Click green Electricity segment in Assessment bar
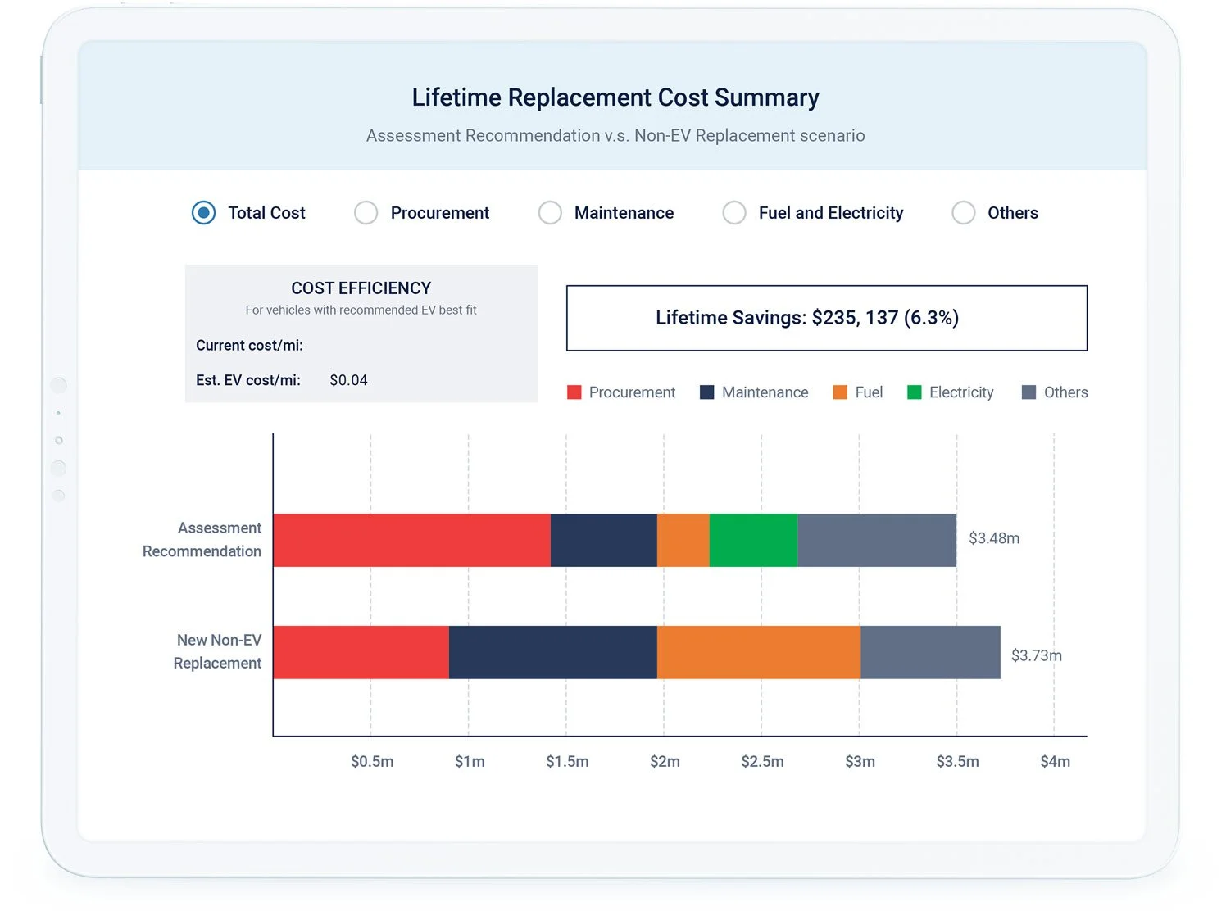 (x=753, y=540)
